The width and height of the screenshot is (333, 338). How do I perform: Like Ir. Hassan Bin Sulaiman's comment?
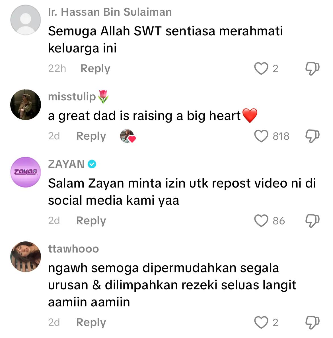coord(261,69)
